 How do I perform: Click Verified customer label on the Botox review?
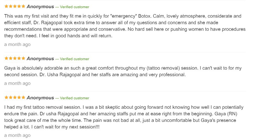tap(74, 7)
